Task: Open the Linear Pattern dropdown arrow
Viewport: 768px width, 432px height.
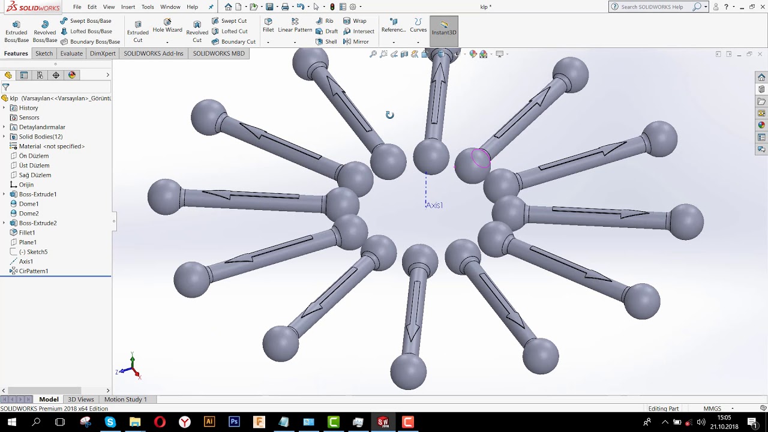Action: (295, 42)
